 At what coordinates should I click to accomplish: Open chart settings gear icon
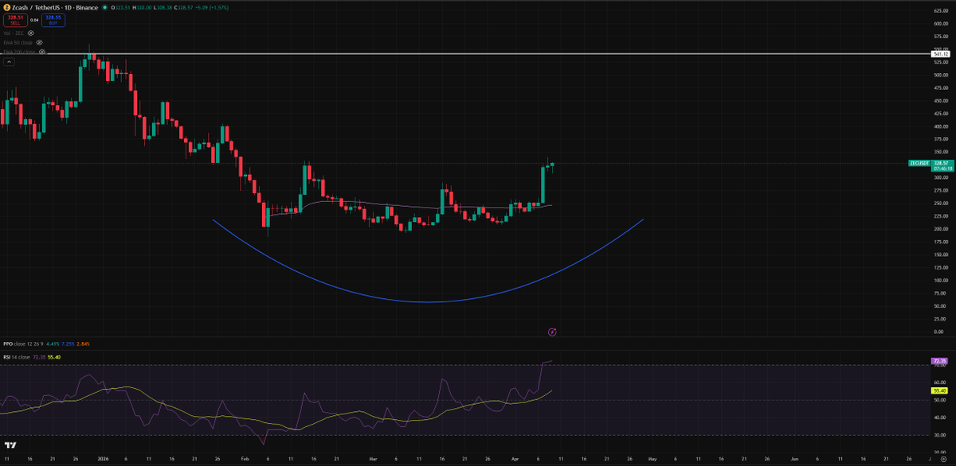click(x=943, y=460)
